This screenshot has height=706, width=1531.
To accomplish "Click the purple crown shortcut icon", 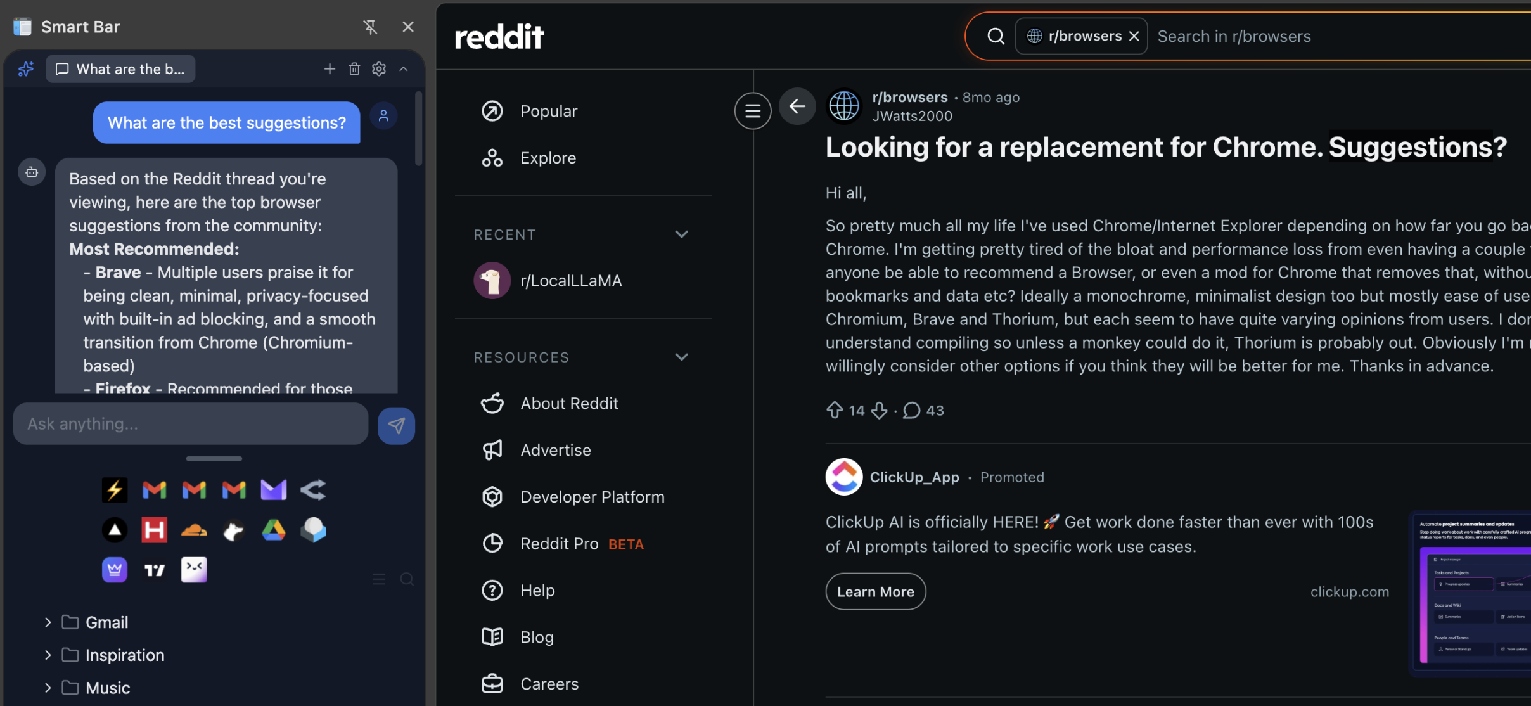I will (115, 569).
